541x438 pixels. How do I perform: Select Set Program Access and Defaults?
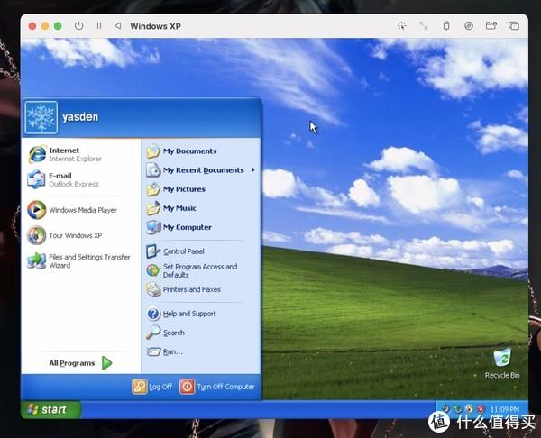point(200,270)
